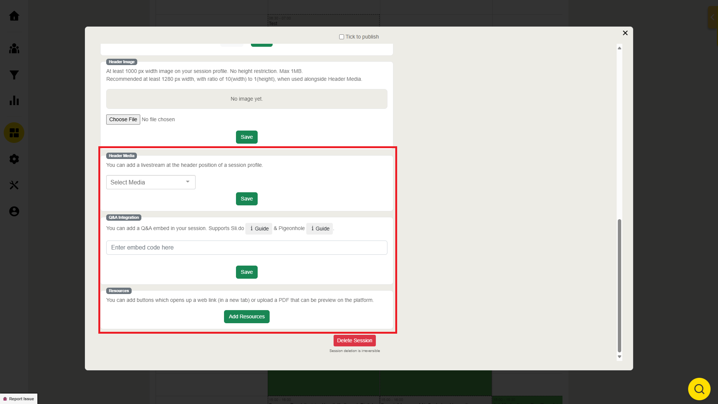Image resolution: width=718 pixels, height=404 pixels.
Task: Open the Pigeonhole Guide button
Action: tap(320, 229)
